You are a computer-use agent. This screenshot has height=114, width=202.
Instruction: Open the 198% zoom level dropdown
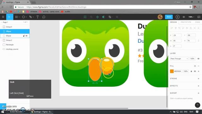[x=191, y=17]
